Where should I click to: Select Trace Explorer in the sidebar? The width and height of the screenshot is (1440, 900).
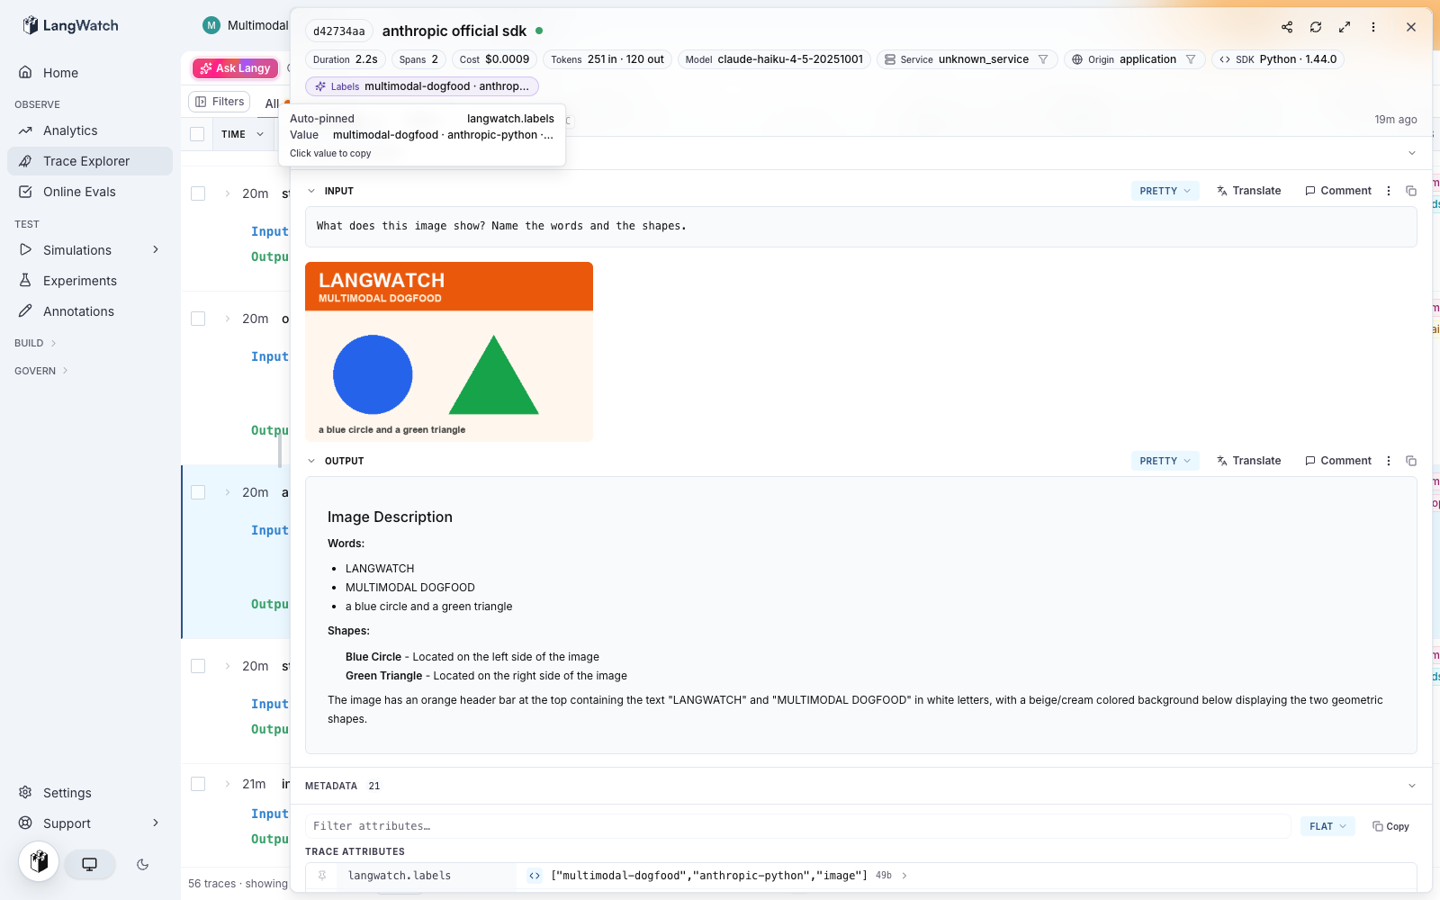tap(90, 161)
